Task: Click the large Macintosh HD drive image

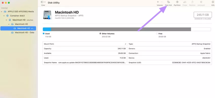Action: (x=48, y=15)
